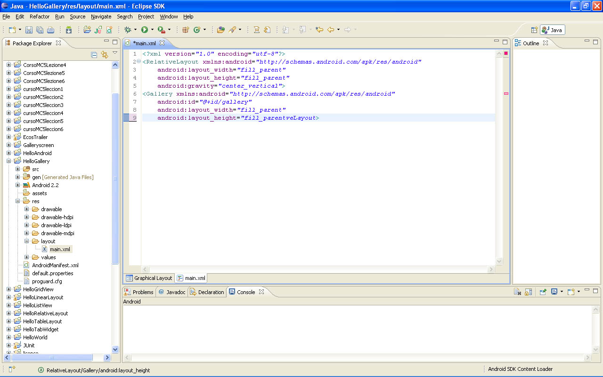Screen dimensions: 603x377
Task: Toggle Pin Console button
Action: [x=543, y=292]
